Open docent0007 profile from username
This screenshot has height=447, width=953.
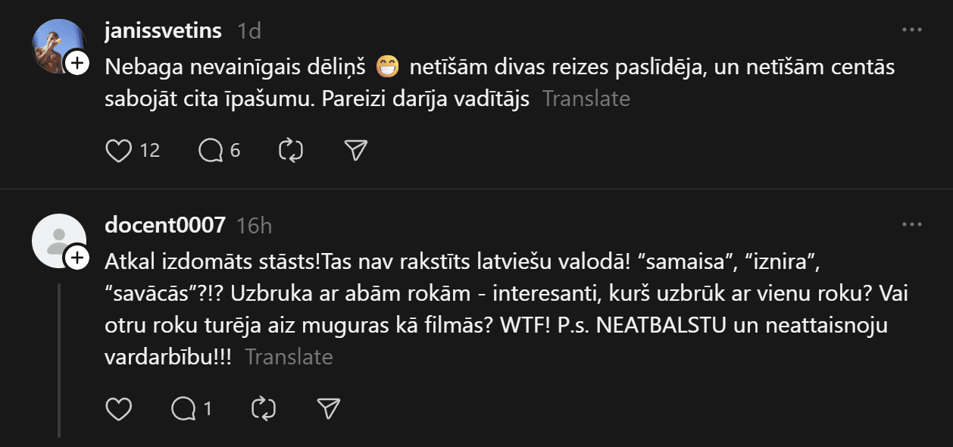pos(165,225)
